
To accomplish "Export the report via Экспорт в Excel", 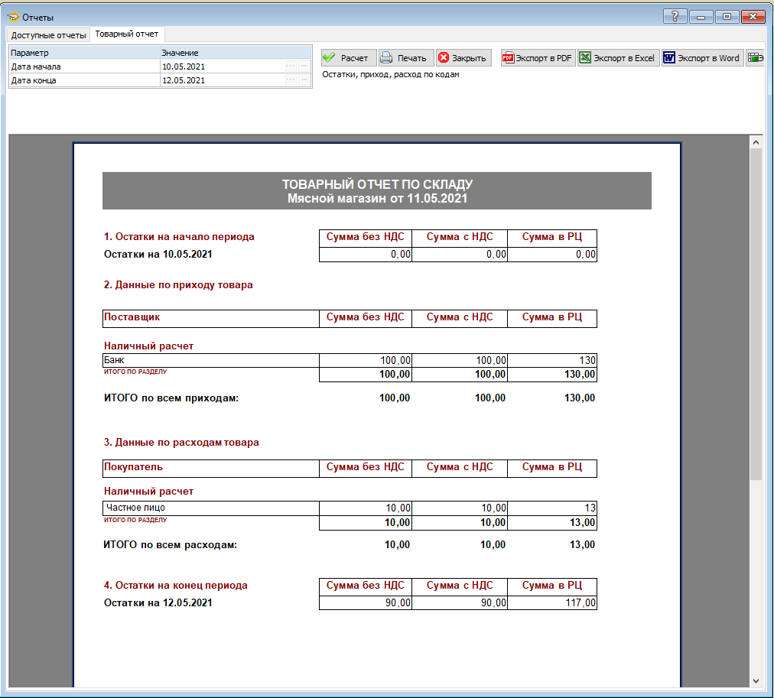I will [617, 58].
